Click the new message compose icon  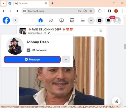[116, 101]
